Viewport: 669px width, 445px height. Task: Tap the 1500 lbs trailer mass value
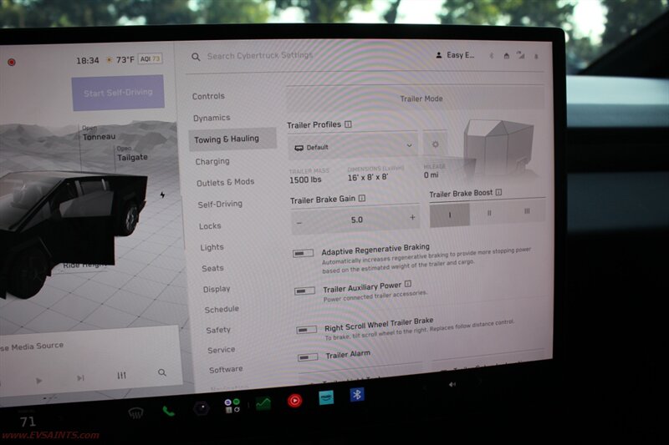(x=305, y=180)
